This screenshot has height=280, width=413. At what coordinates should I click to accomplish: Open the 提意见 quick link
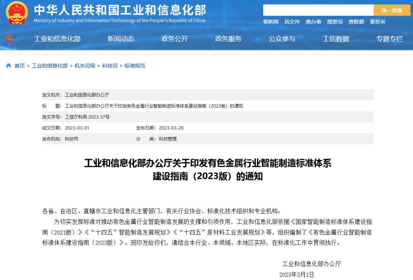[x=335, y=22]
